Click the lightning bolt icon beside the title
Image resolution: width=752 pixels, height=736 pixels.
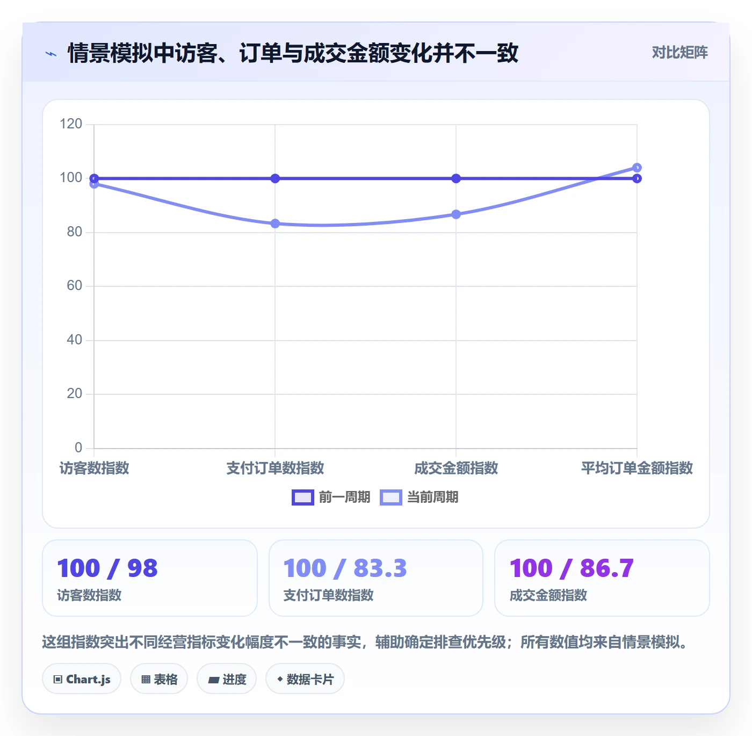click(51, 54)
